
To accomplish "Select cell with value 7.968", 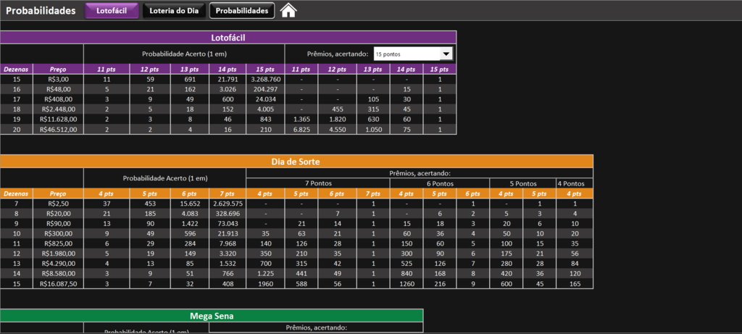I will click(x=228, y=243).
